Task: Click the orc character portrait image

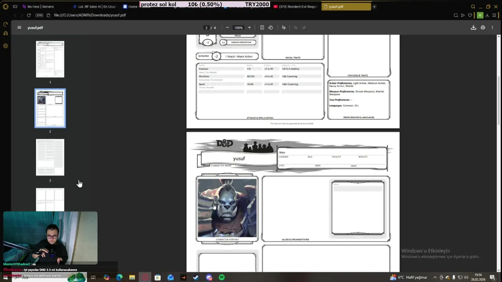Action: [x=227, y=208]
